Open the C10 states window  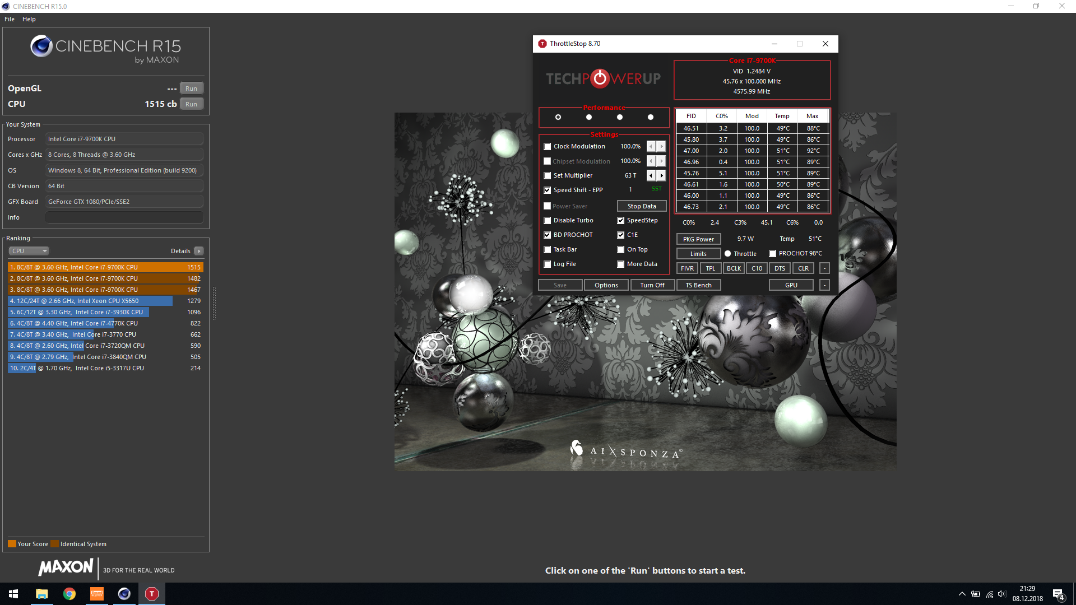(x=757, y=268)
